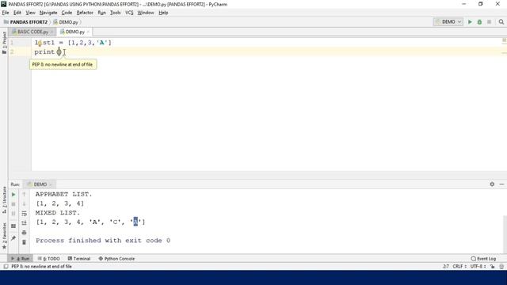Open the Window menu
Viewport: 507px width, 285px height.
pyautogui.click(x=146, y=13)
